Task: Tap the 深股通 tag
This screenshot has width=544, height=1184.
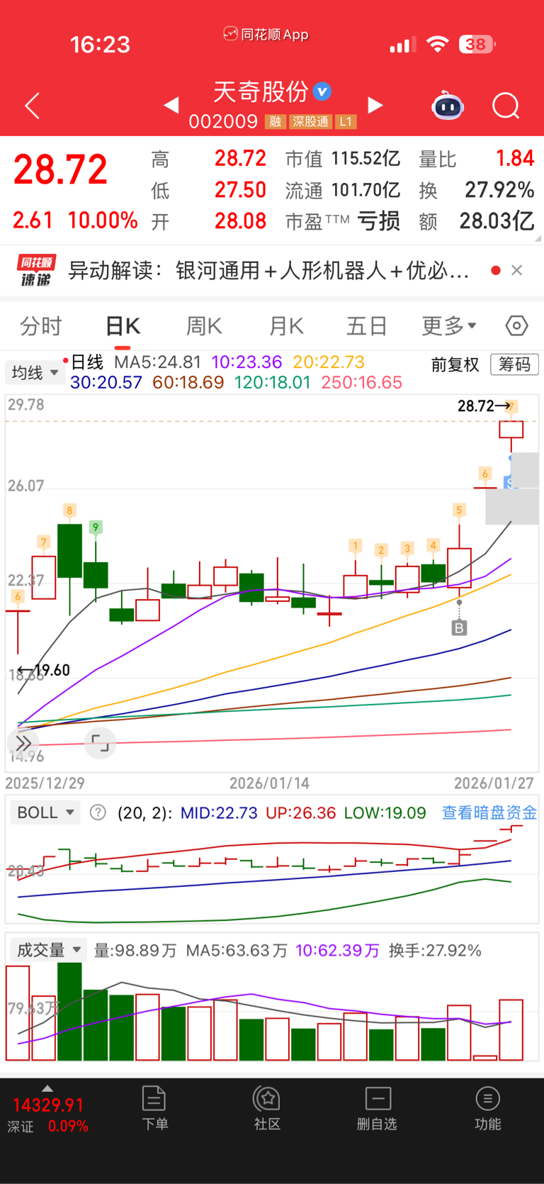Action: coord(310,122)
